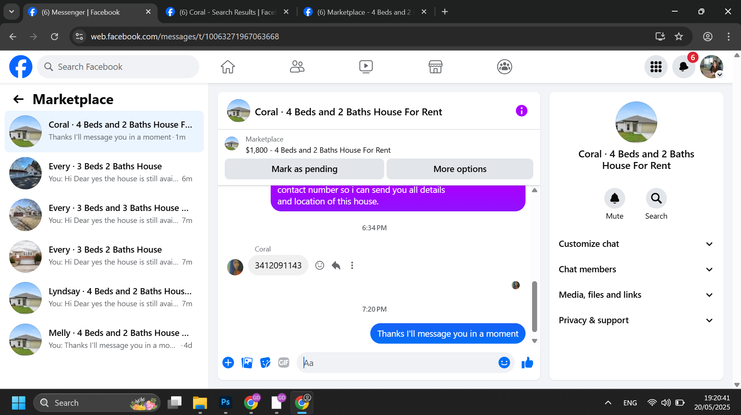Go back using the Marketplace back arrow
This screenshot has width=741, height=415.
19,99
